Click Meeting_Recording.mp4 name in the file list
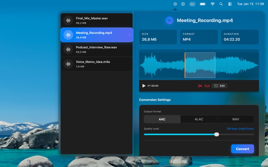268x167 pixels. 94,33
